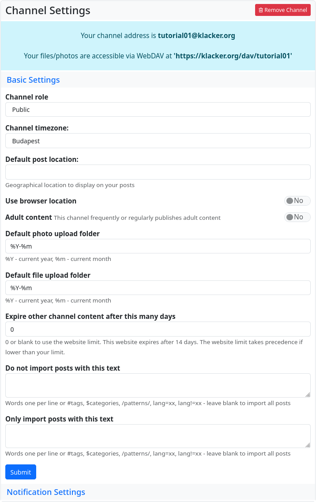Screen dimensions: 316x502
Task: Expand the Notification Settings section
Action: pos(46,492)
